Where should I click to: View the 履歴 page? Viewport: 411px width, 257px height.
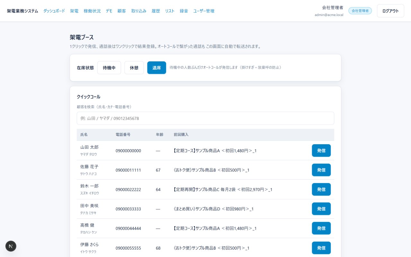click(x=156, y=11)
